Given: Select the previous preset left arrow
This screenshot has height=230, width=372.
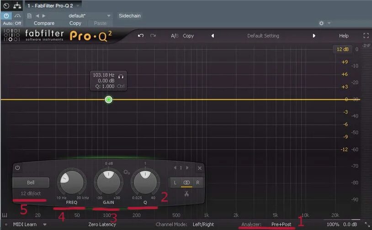Looking at the screenshot, I should coord(213,36).
